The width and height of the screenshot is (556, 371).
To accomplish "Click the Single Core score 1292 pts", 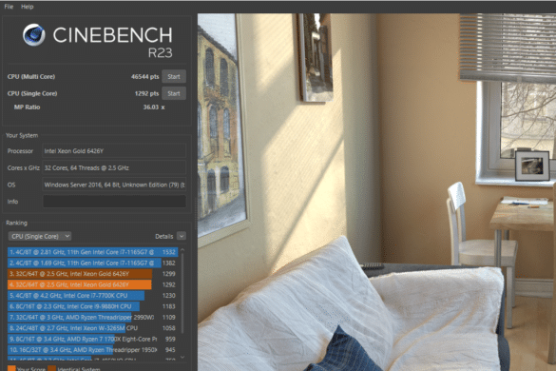I will pyautogui.click(x=146, y=93).
